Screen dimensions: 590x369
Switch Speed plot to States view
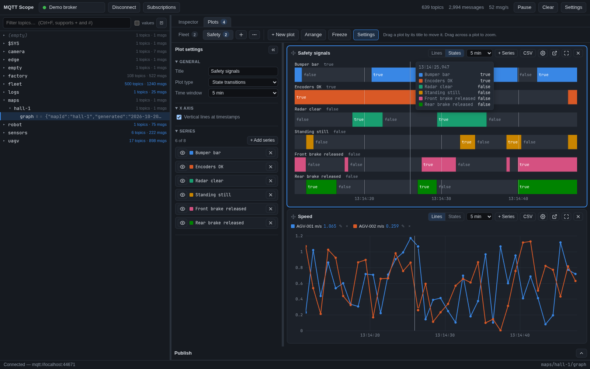[x=454, y=217]
